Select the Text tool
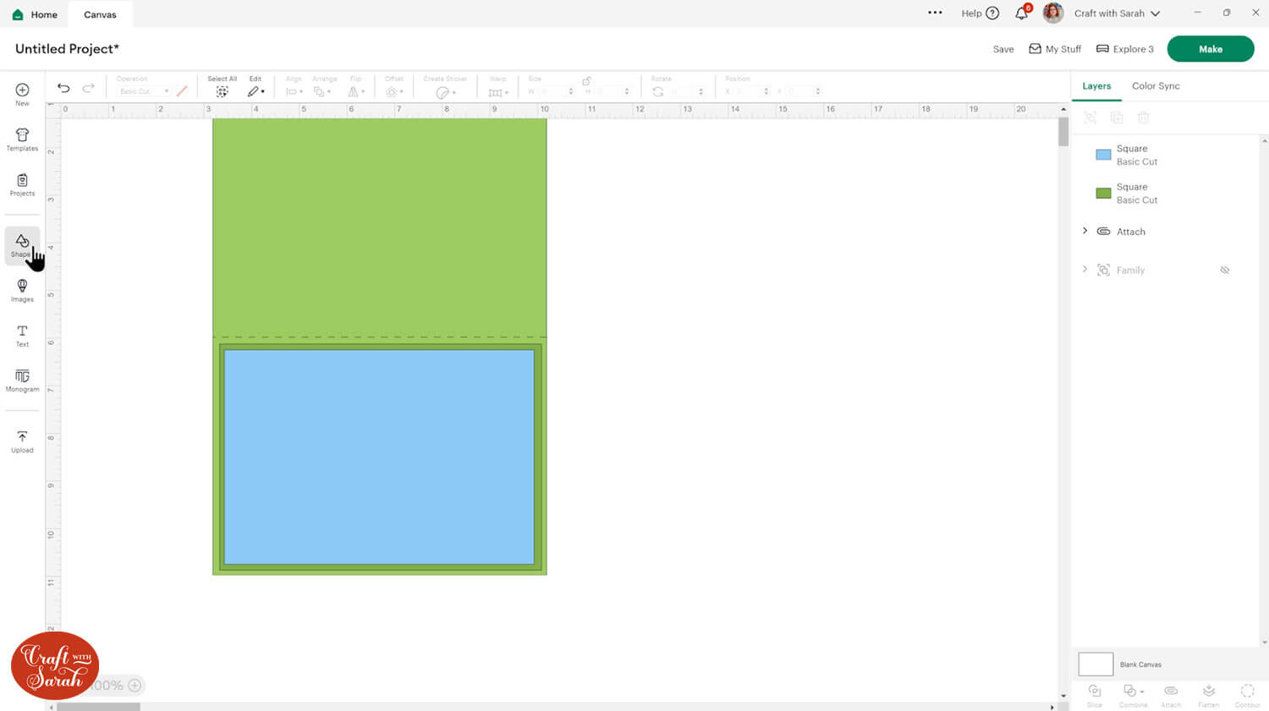The height and width of the screenshot is (711, 1269). pos(22,336)
